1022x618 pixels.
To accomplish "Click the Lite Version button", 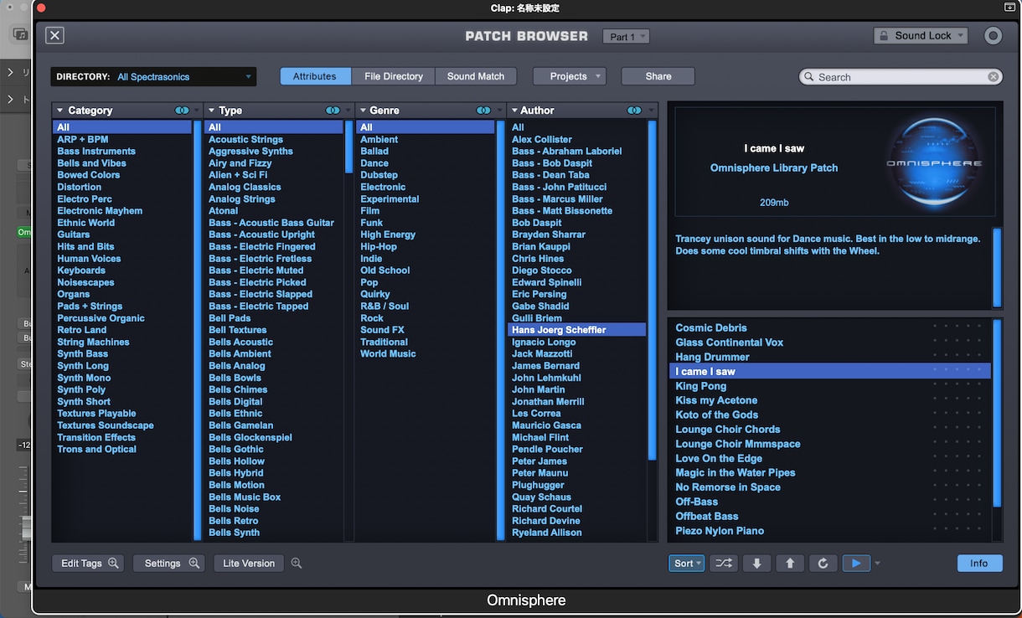I will pyautogui.click(x=249, y=564).
